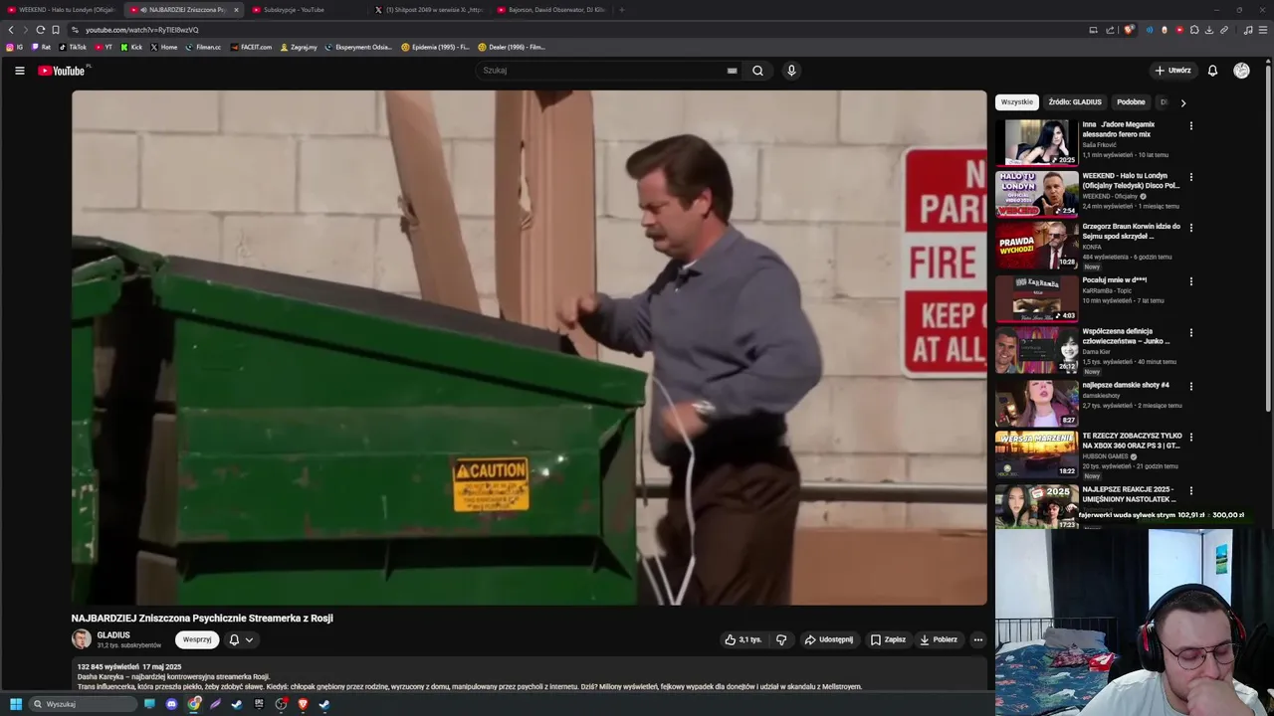Click the Udostępnij share button
The height and width of the screenshot is (716, 1274).
(x=828, y=639)
